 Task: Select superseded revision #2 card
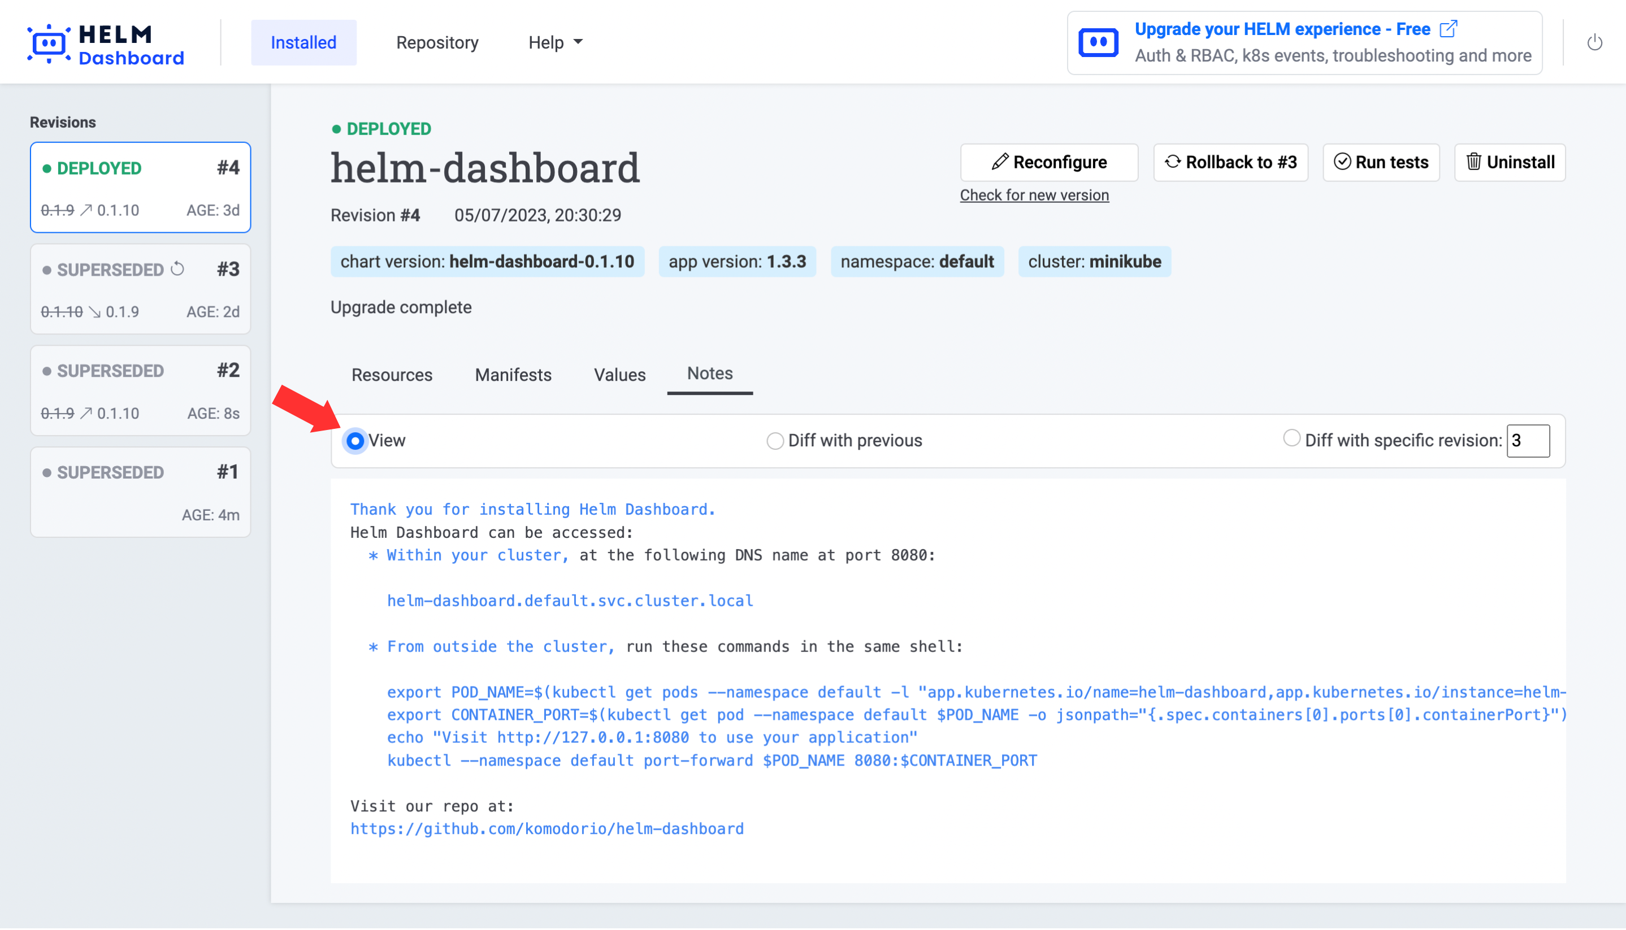point(140,392)
